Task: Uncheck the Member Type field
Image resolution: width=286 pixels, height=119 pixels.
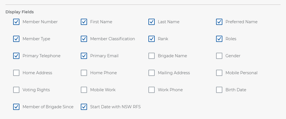Action: (x=16, y=39)
